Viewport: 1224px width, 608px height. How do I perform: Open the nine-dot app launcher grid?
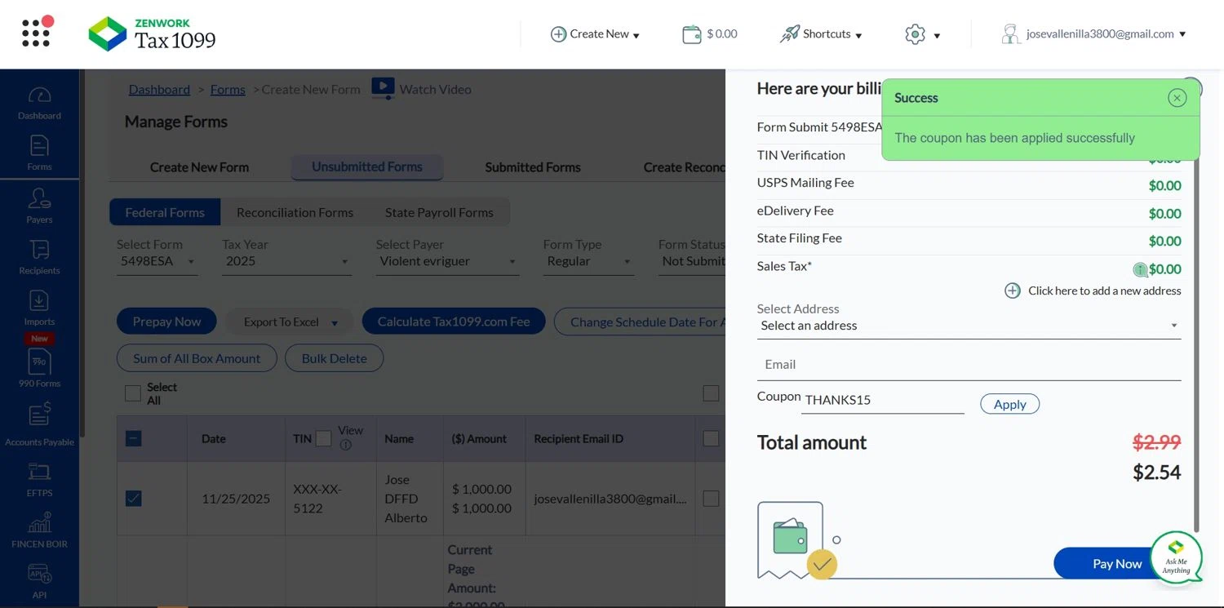(x=37, y=32)
